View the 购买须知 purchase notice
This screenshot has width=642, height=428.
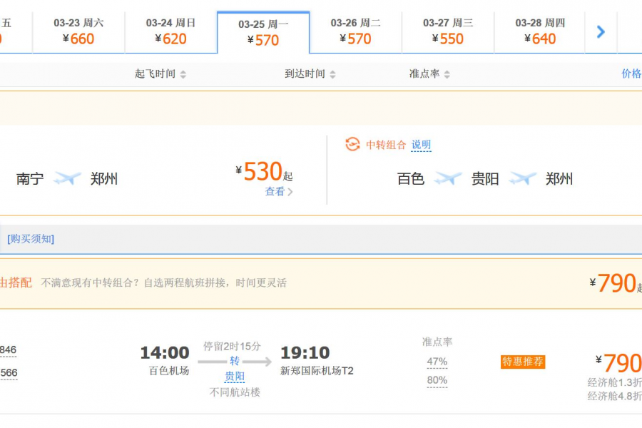click(x=29, y=239)
